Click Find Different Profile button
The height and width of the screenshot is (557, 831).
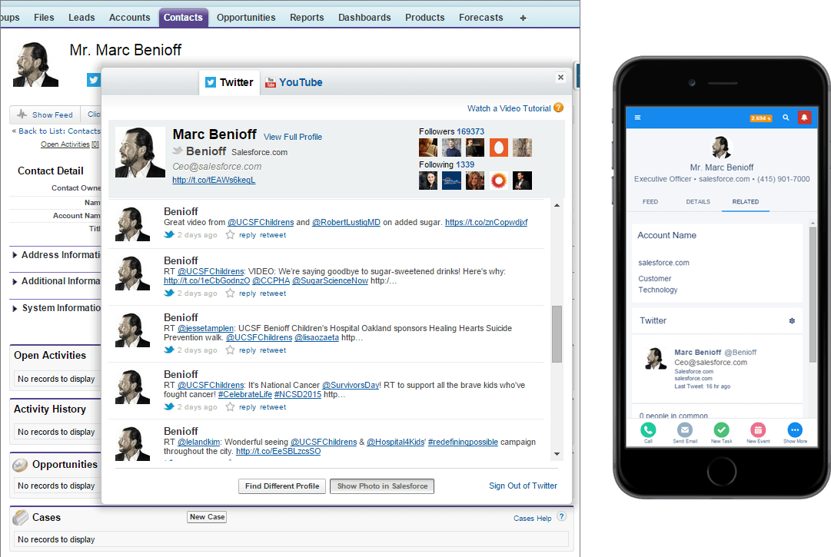282,486
